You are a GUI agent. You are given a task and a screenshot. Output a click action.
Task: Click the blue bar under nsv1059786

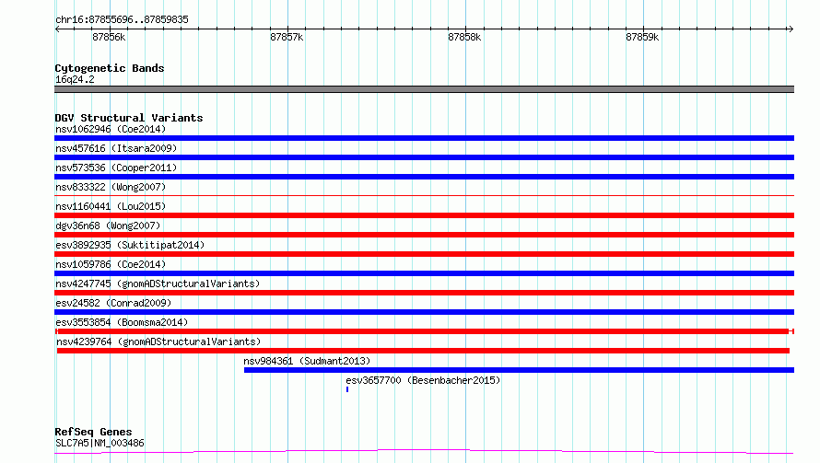coord(424,273)
